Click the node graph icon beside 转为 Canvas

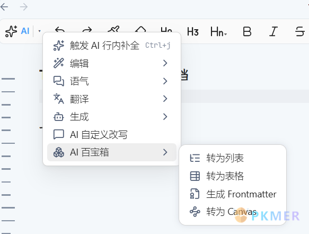[x=195, y=212]
